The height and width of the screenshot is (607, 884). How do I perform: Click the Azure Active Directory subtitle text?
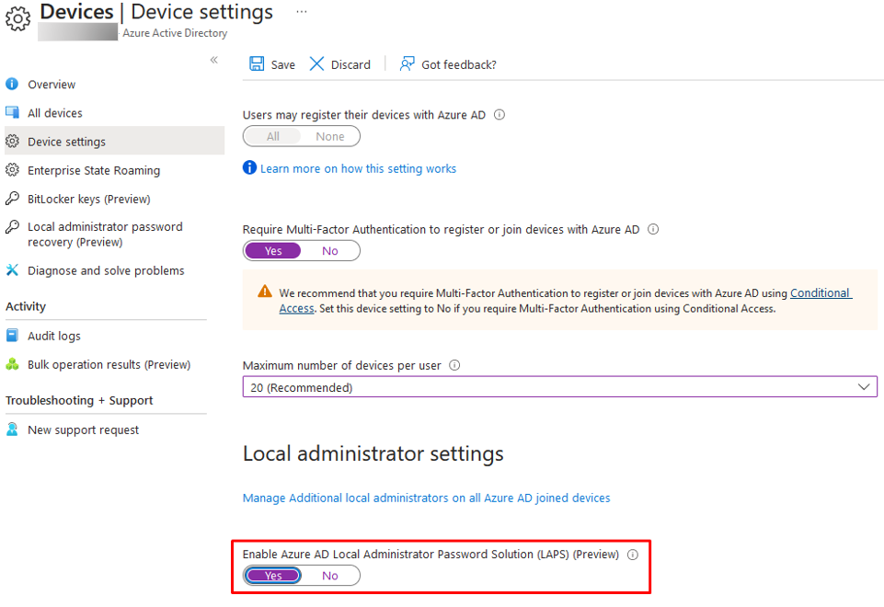[x=175, y=33]
